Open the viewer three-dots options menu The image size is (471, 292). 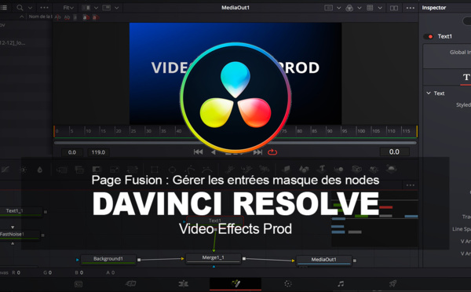(x=411, y=8)
